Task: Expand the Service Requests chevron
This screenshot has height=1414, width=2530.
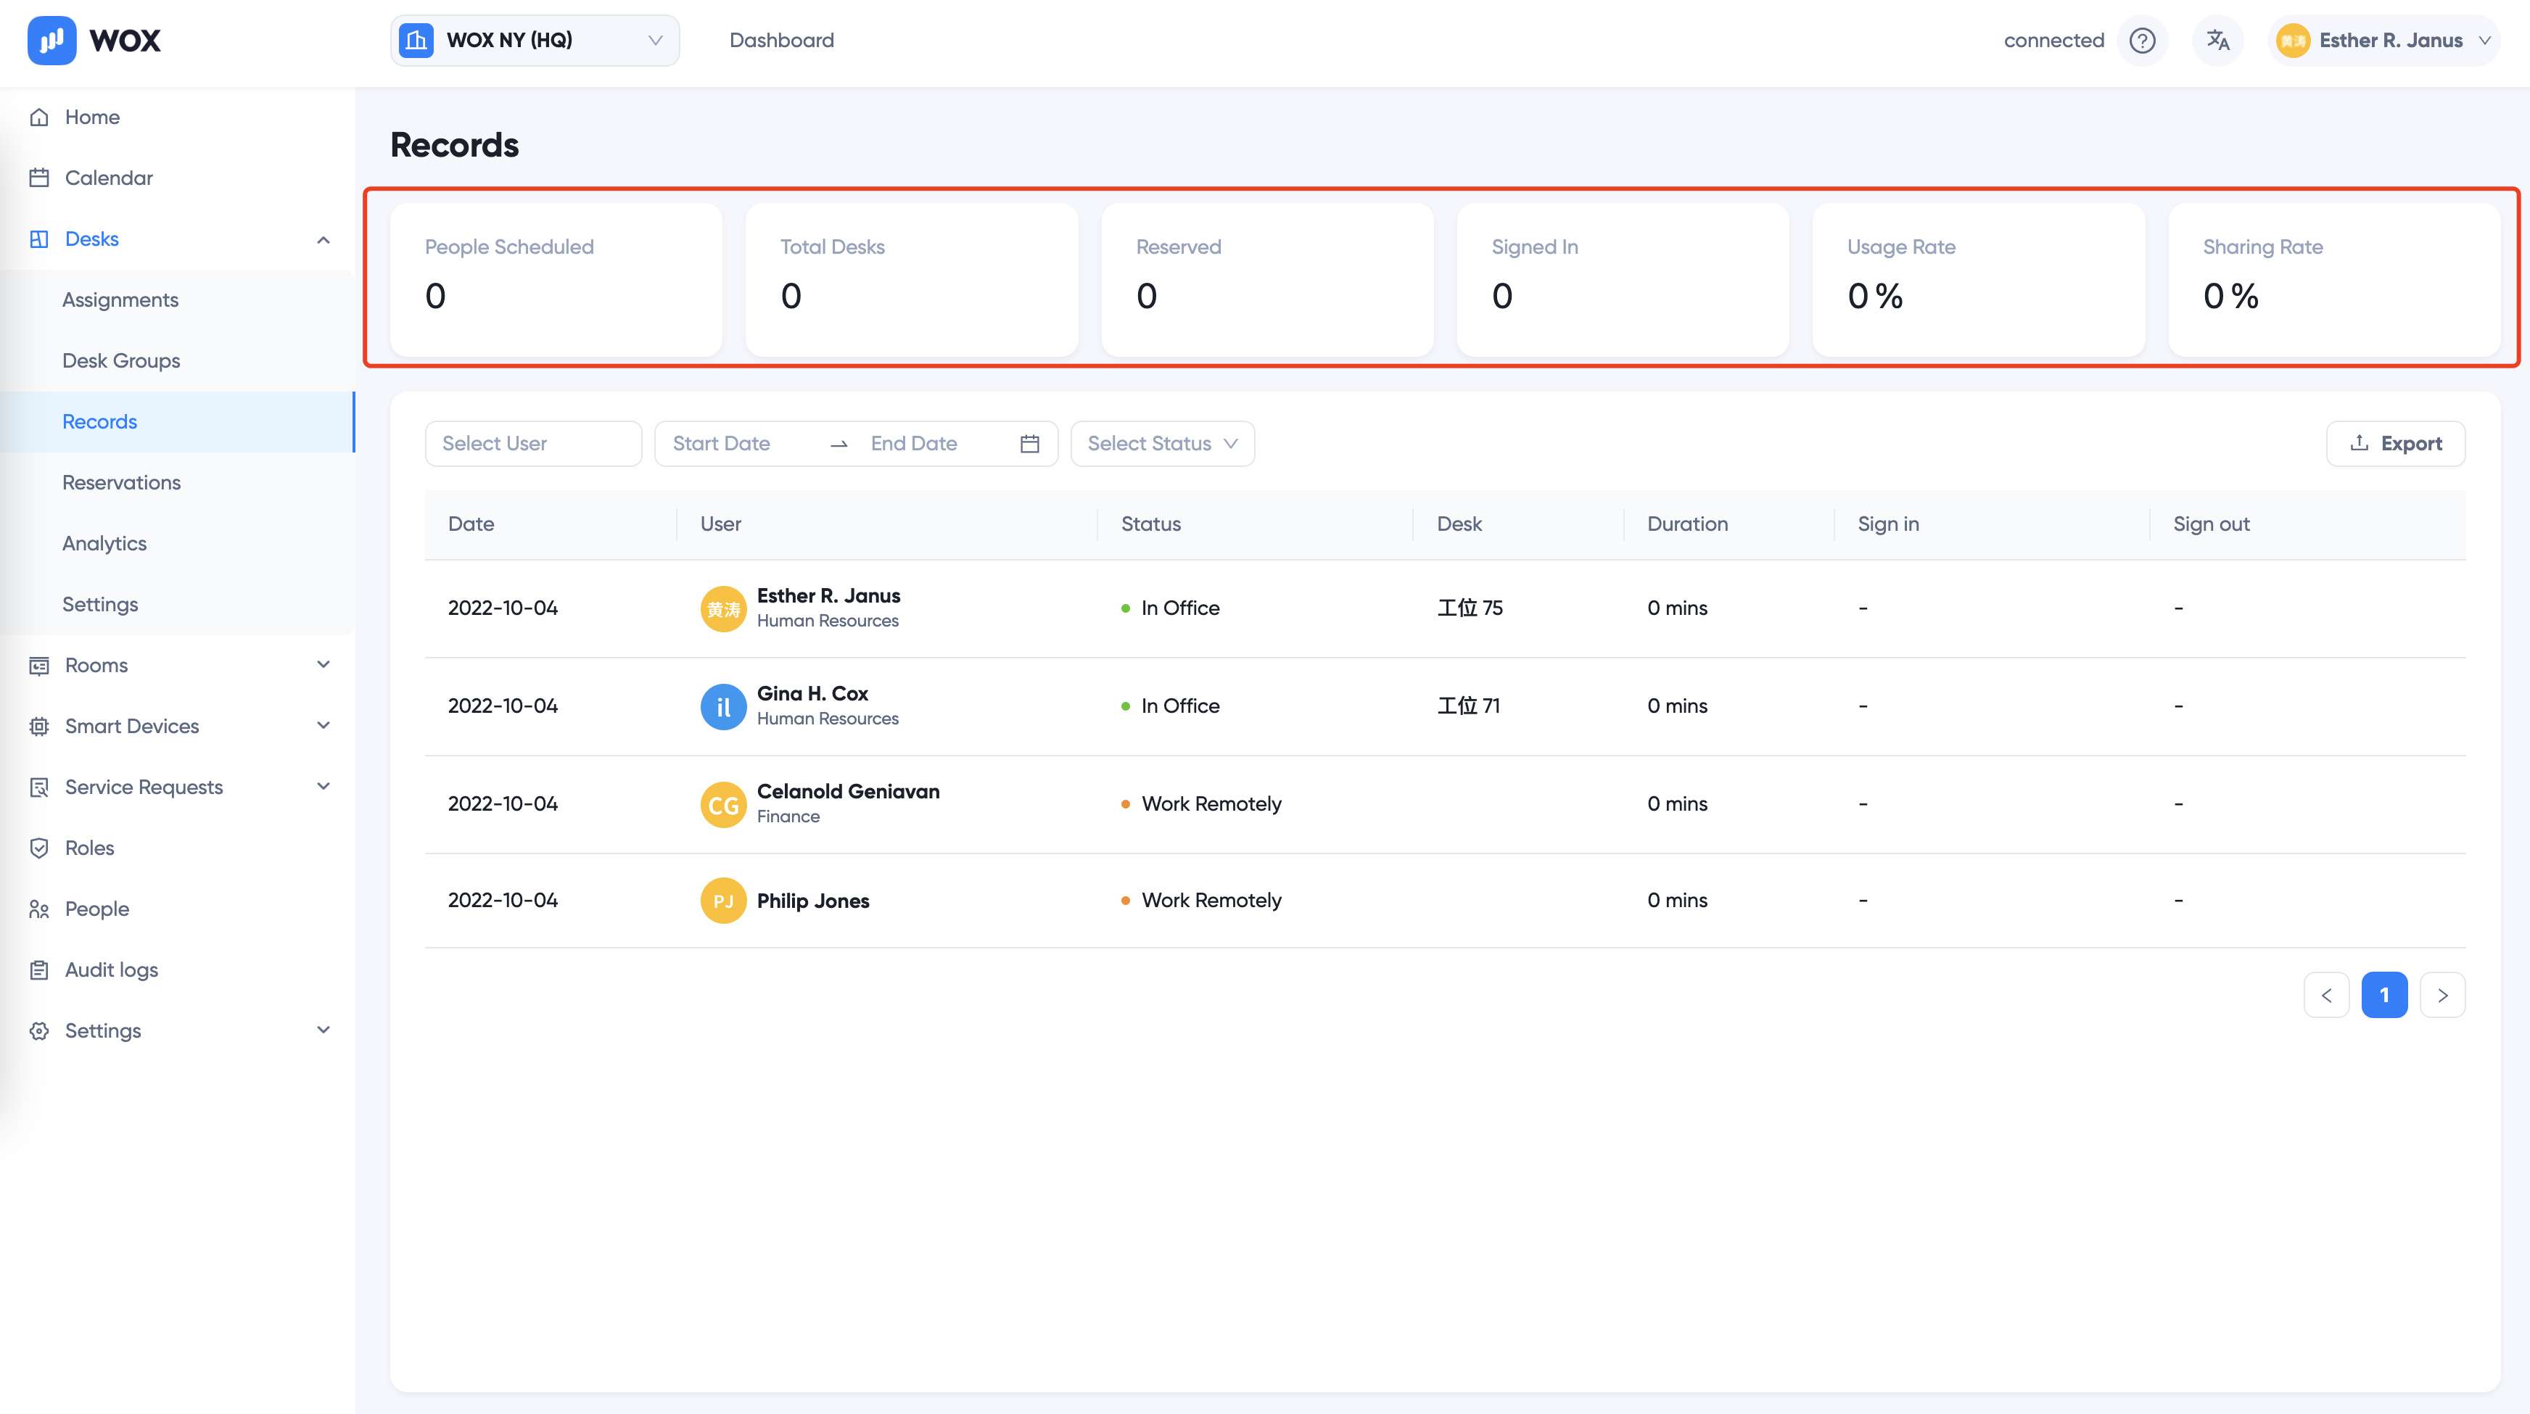Action: pos(323,787)
